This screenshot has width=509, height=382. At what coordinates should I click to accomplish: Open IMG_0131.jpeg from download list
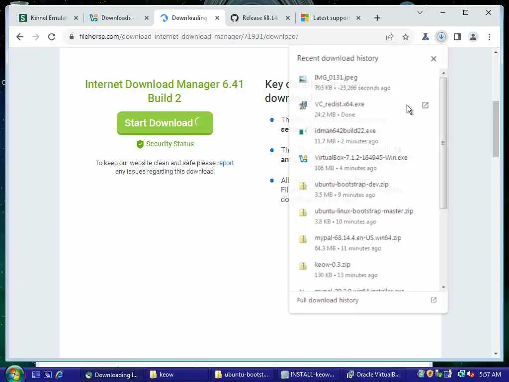(363, 83)
